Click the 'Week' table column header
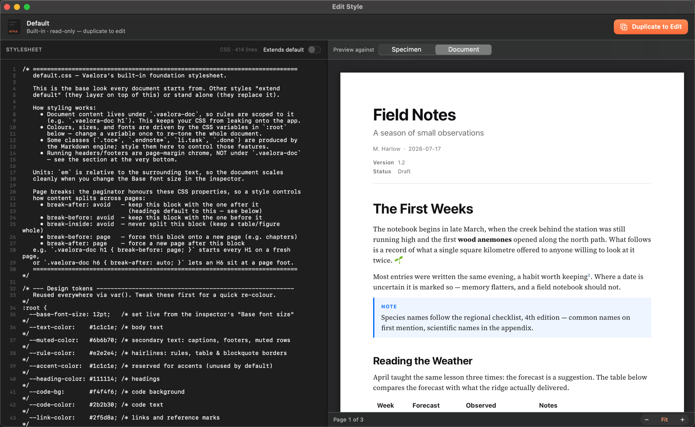 pyautogui.click(x=385, y=406)
